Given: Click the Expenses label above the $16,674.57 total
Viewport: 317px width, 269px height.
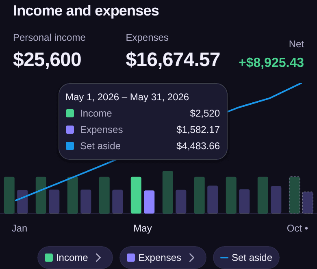Looking at the screenshot, I should [147, 38].
